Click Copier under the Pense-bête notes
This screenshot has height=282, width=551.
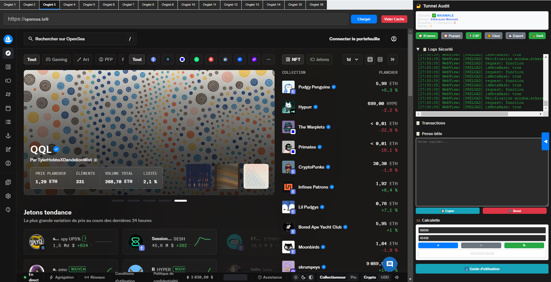click(x=447, y=210)
